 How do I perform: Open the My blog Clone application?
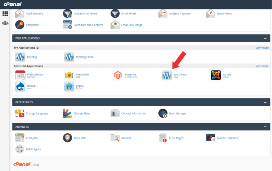85,57
